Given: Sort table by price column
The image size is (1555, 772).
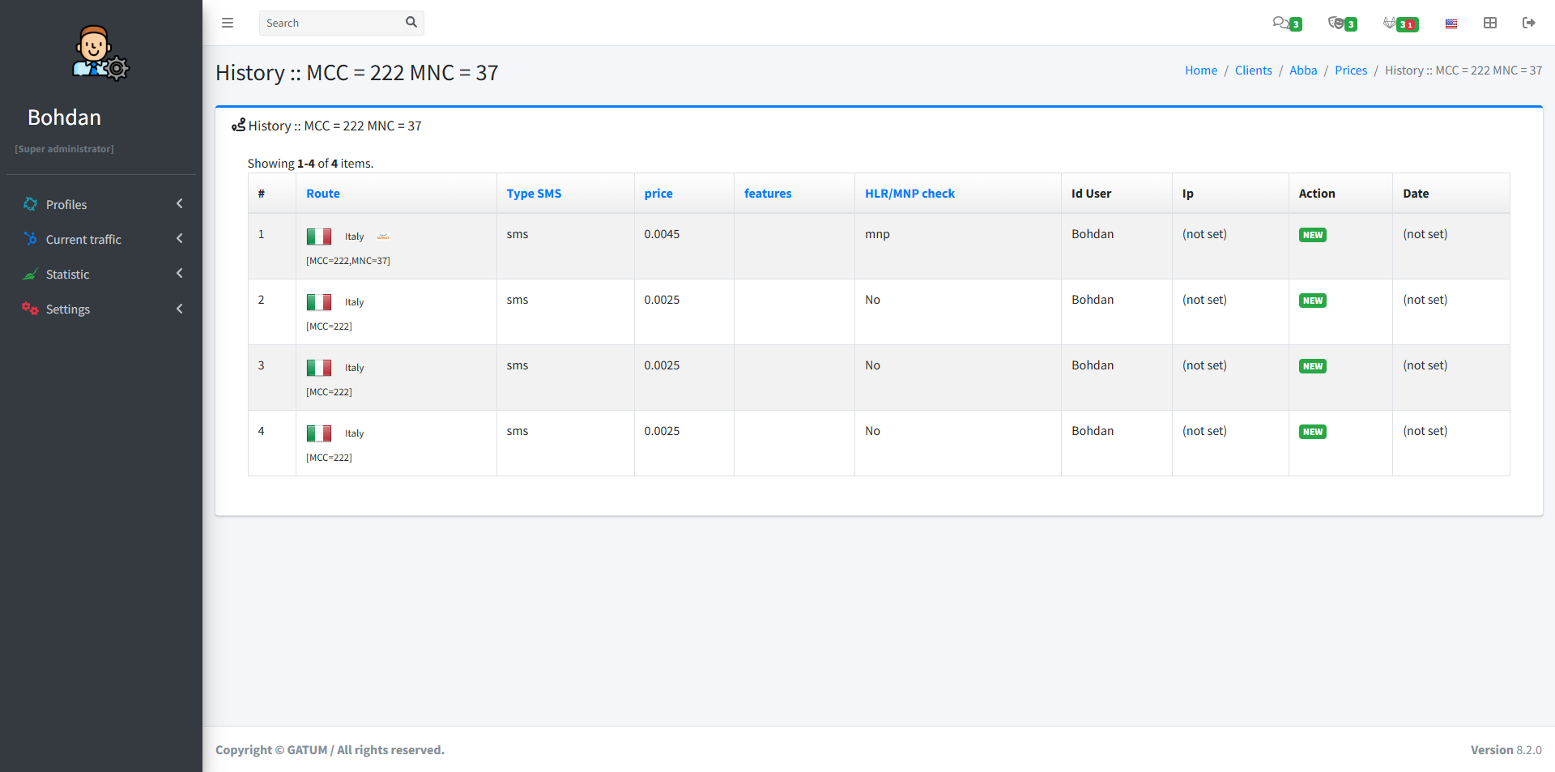Looking at the screenshot, I should click(658, 194).
